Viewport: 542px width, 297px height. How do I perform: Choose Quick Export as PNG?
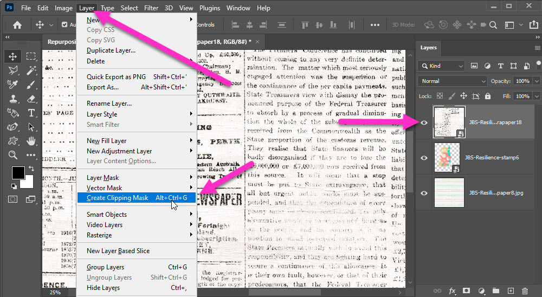coord(137,77)
